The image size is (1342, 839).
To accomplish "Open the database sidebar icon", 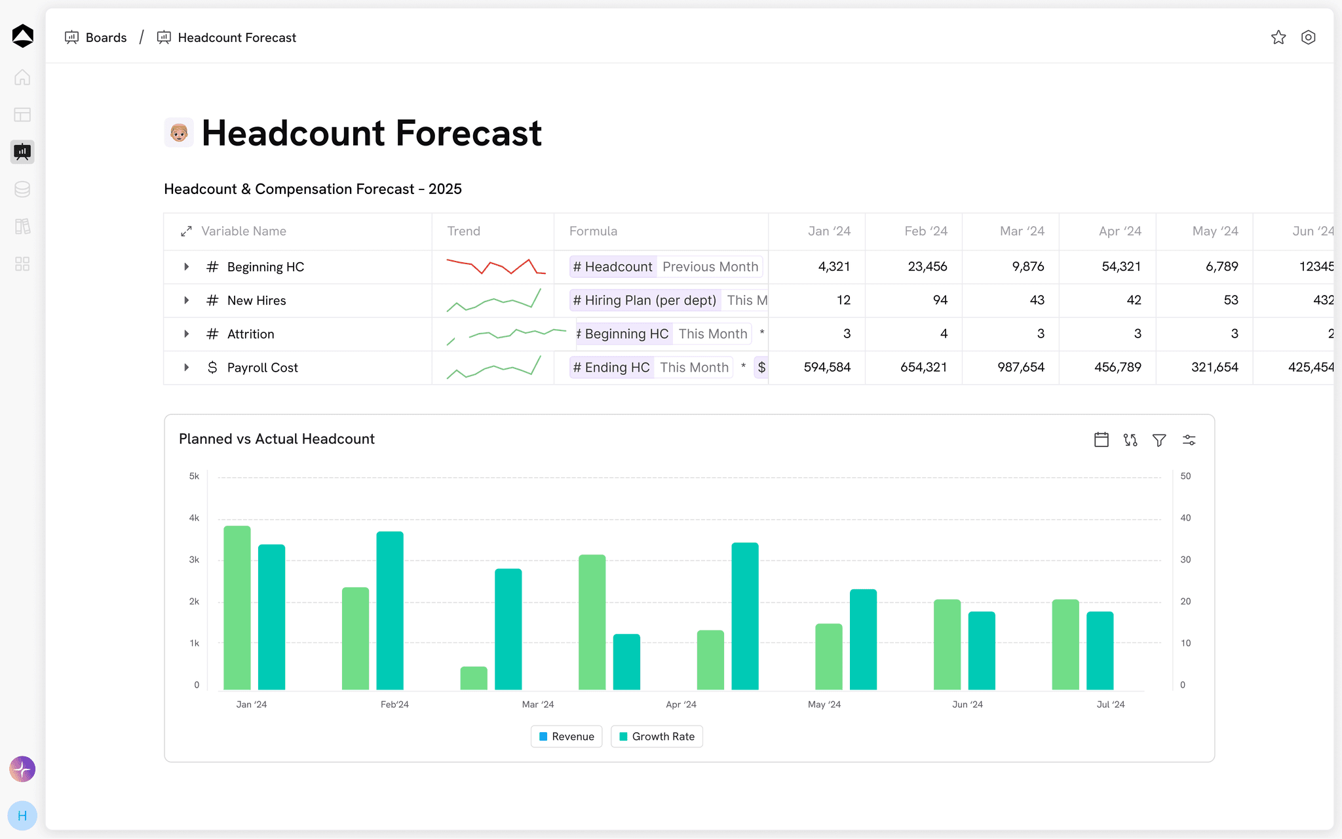I will 22,189.
